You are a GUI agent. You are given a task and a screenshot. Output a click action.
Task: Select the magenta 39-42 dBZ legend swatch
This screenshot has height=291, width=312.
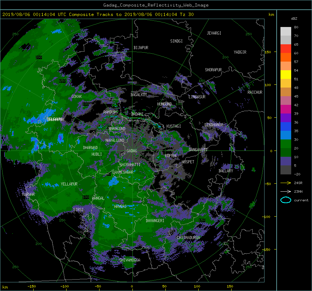point(286,109)
